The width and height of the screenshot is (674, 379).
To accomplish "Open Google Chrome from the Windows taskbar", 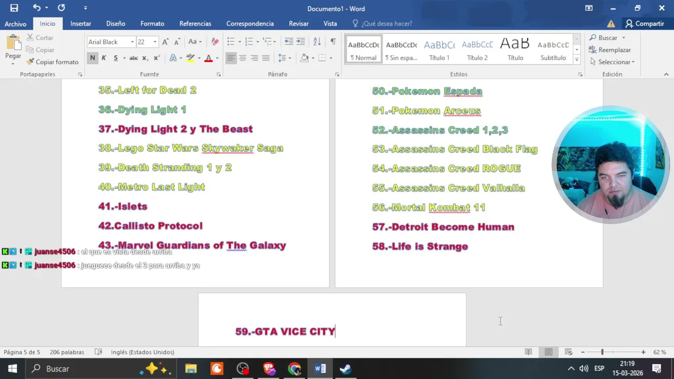I will click(294, 368).
